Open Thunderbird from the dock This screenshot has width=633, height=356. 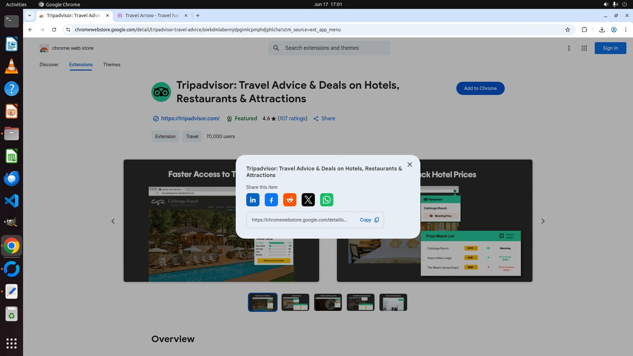(x=12, y=179)
